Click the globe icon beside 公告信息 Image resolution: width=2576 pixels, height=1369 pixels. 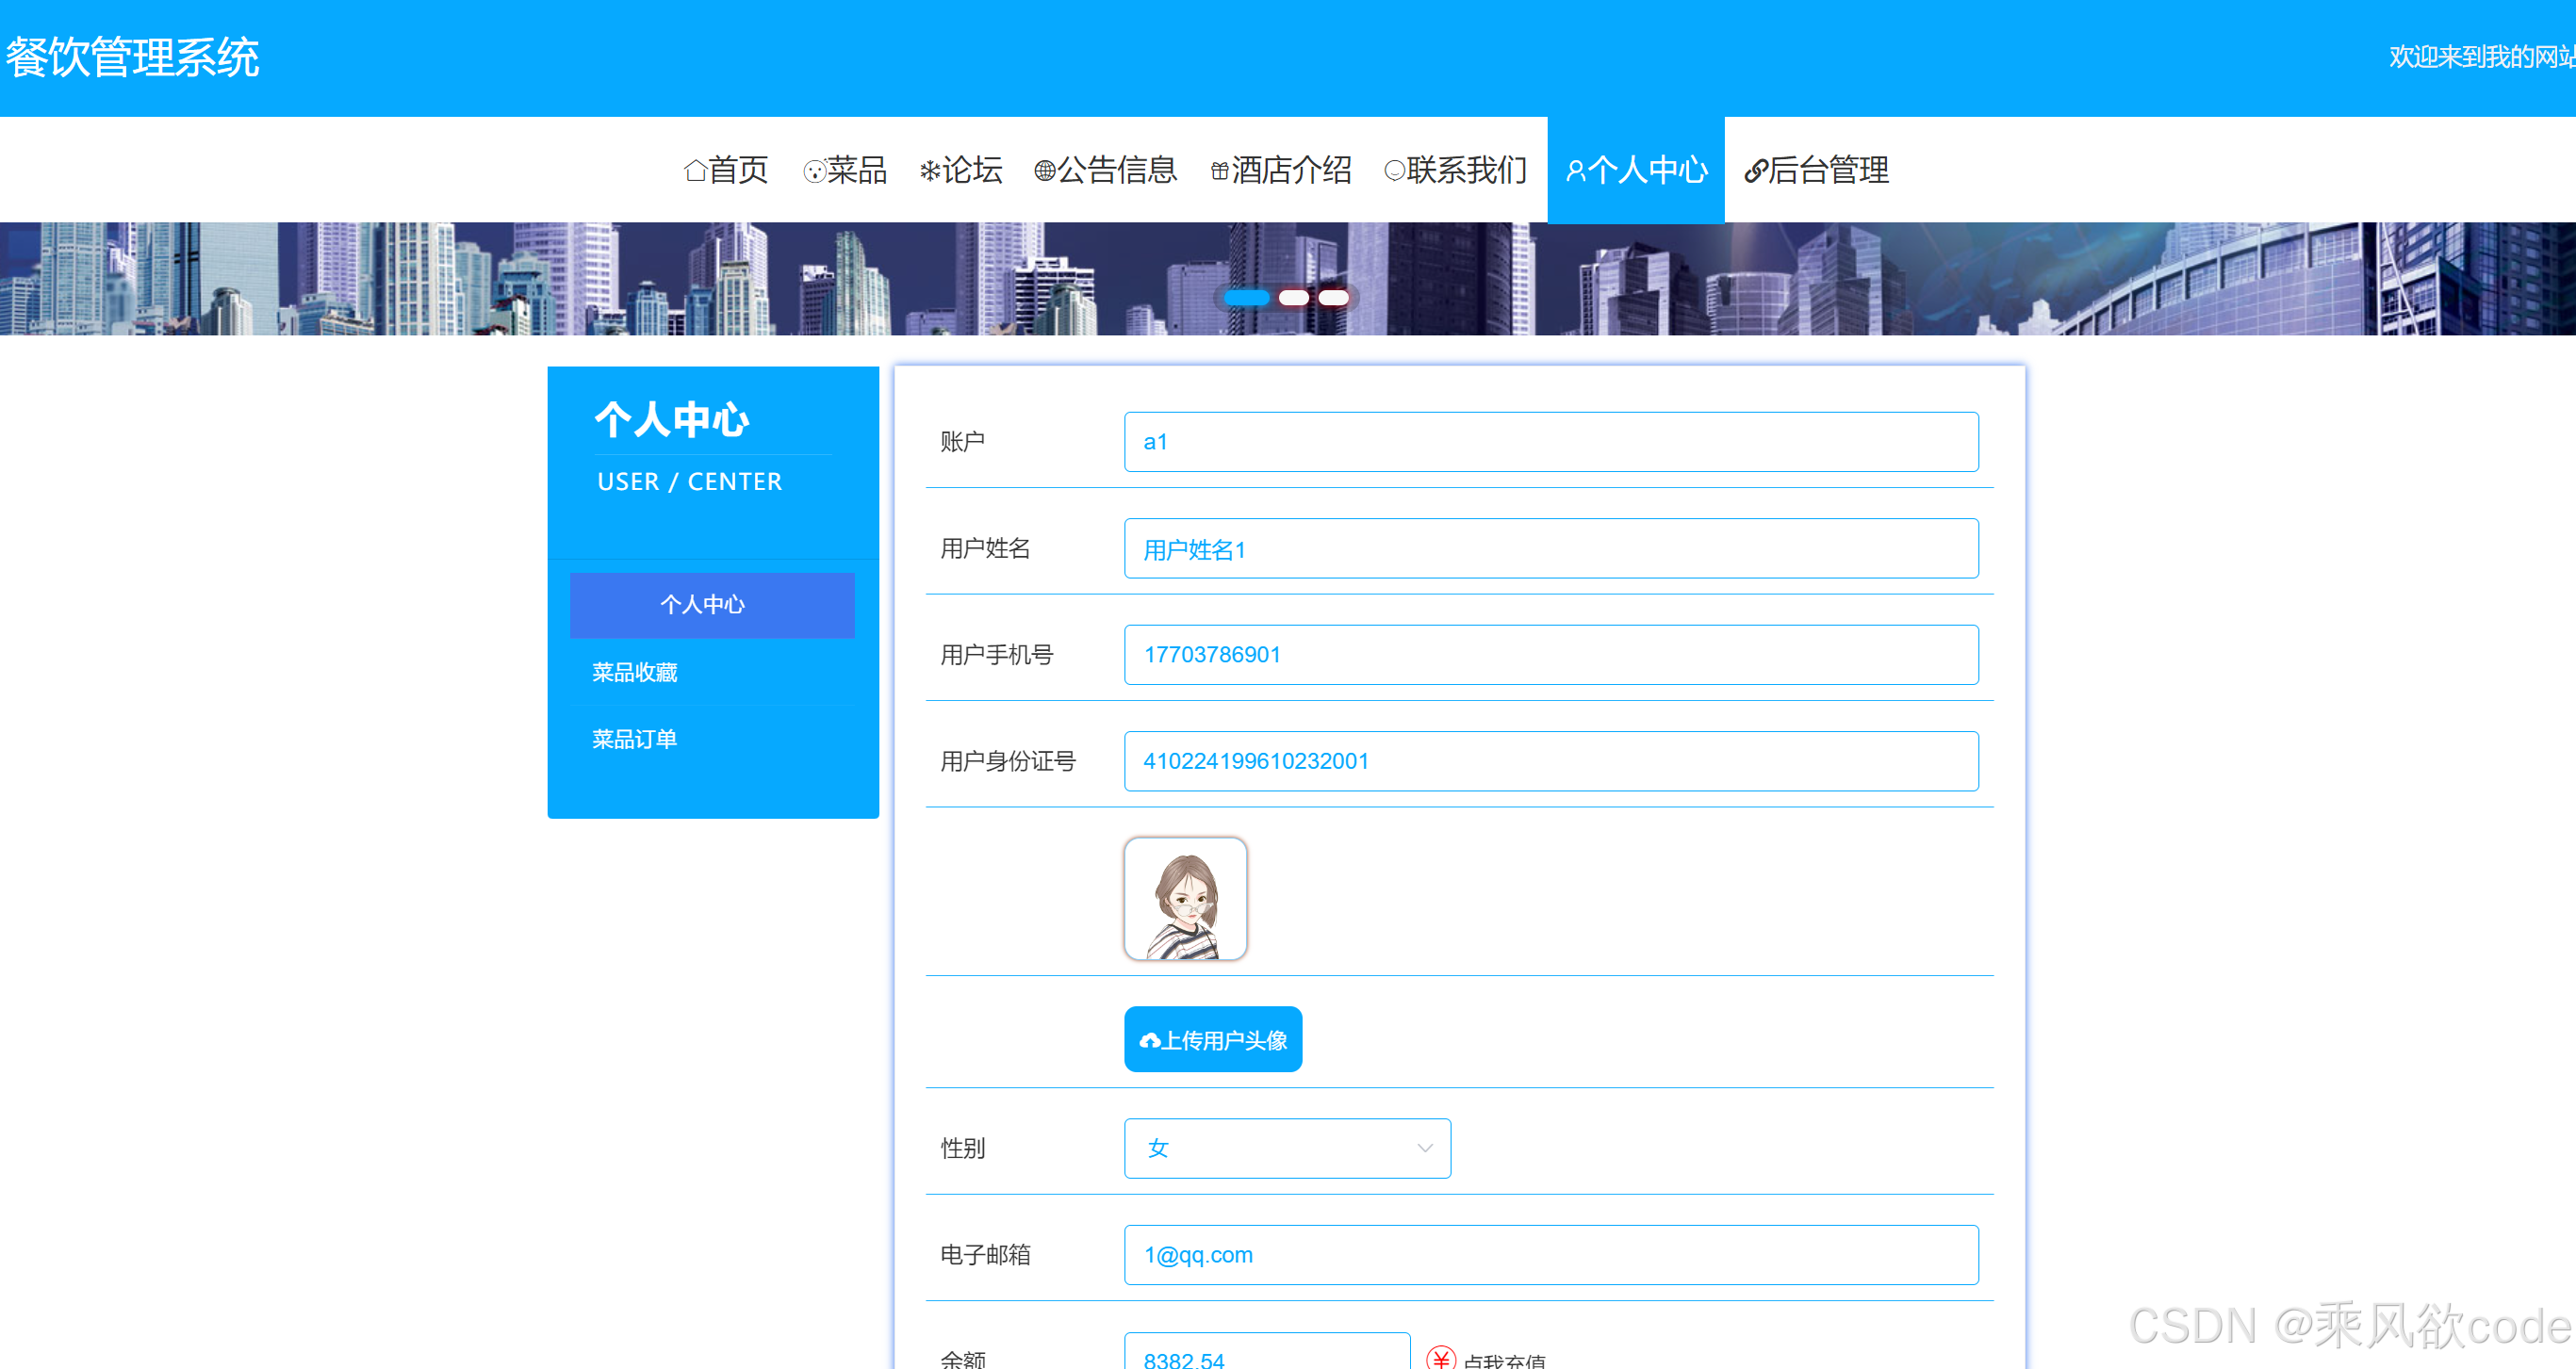pyautogui.click(x=1044, y=171)
